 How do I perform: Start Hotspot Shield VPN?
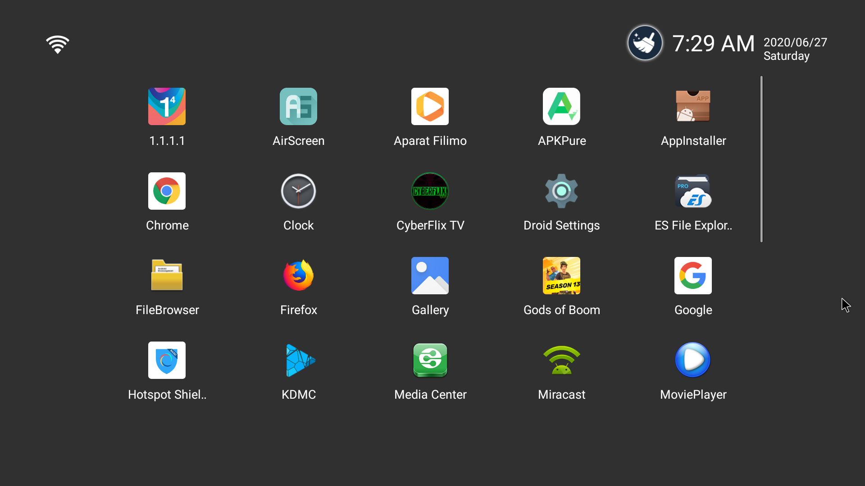tap(167, 360)
